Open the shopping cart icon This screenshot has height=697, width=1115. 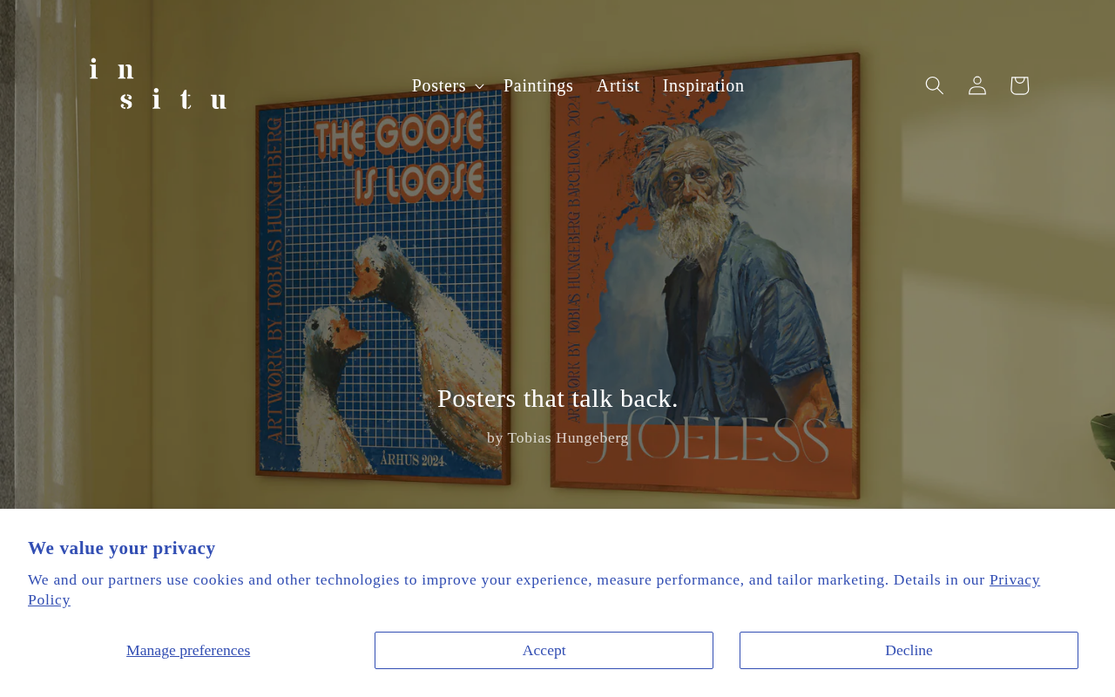point(1019,85)
